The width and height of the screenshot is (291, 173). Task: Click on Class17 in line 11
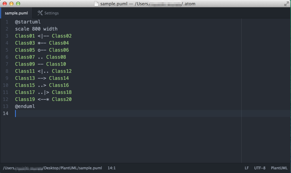tap(25, 92)
